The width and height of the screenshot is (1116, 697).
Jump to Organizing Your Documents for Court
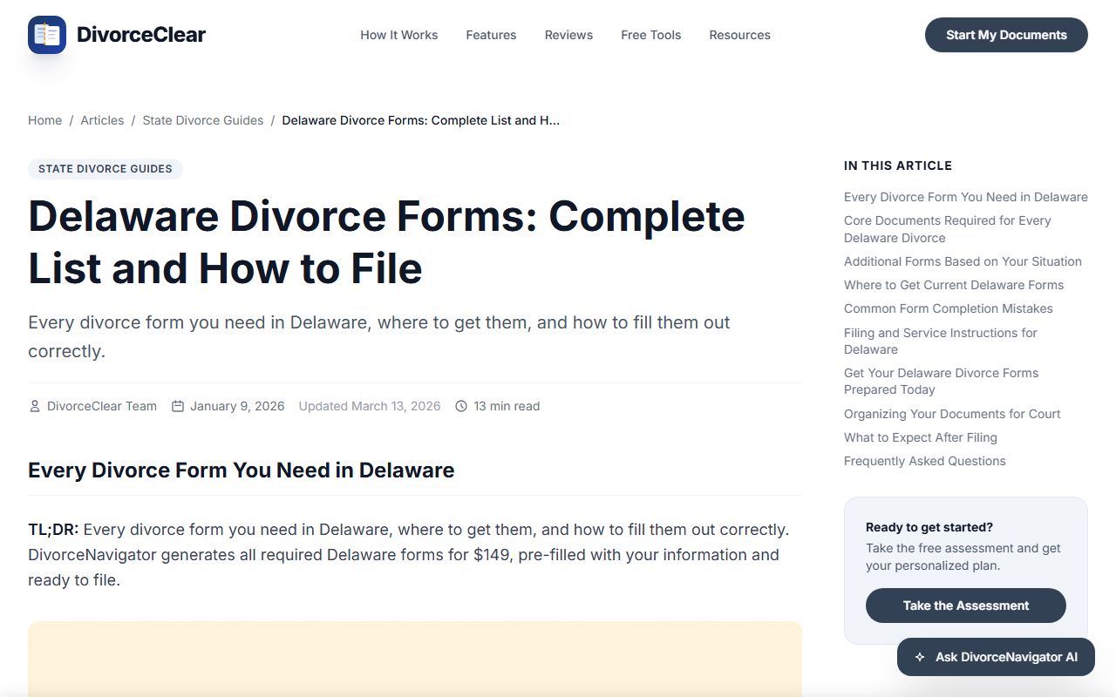coord(952,414)
